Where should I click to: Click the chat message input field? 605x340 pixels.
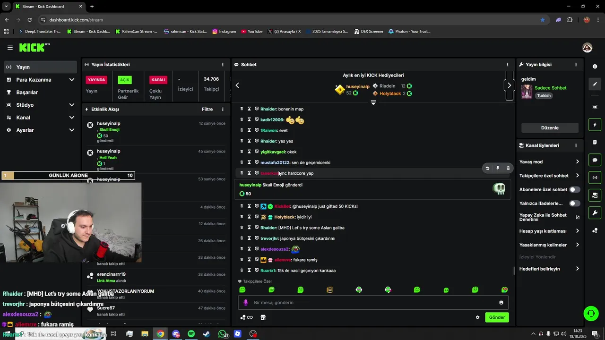click(373, 303)
